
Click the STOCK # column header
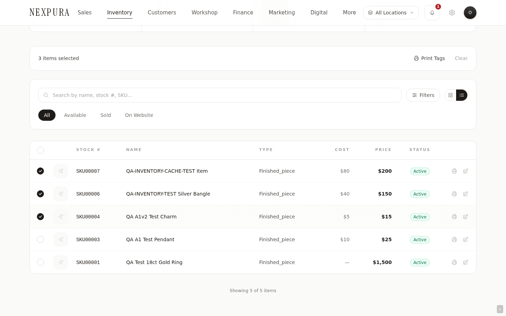pyautogui.click(x=88, y=150)
